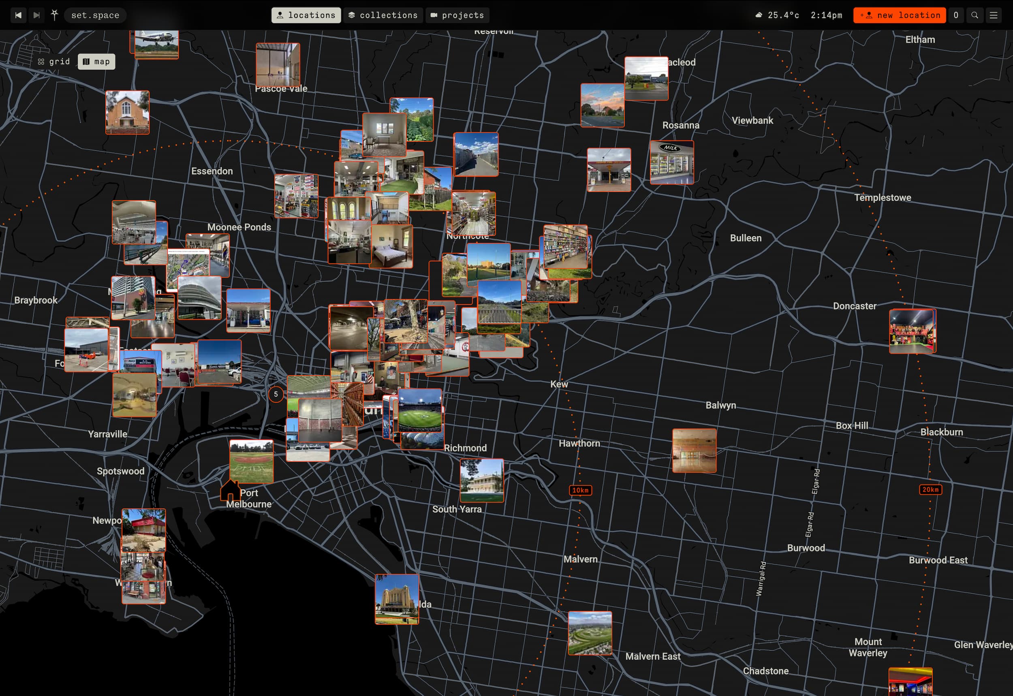Open the projects tab
1013x696 pixels.
[457, 15]
